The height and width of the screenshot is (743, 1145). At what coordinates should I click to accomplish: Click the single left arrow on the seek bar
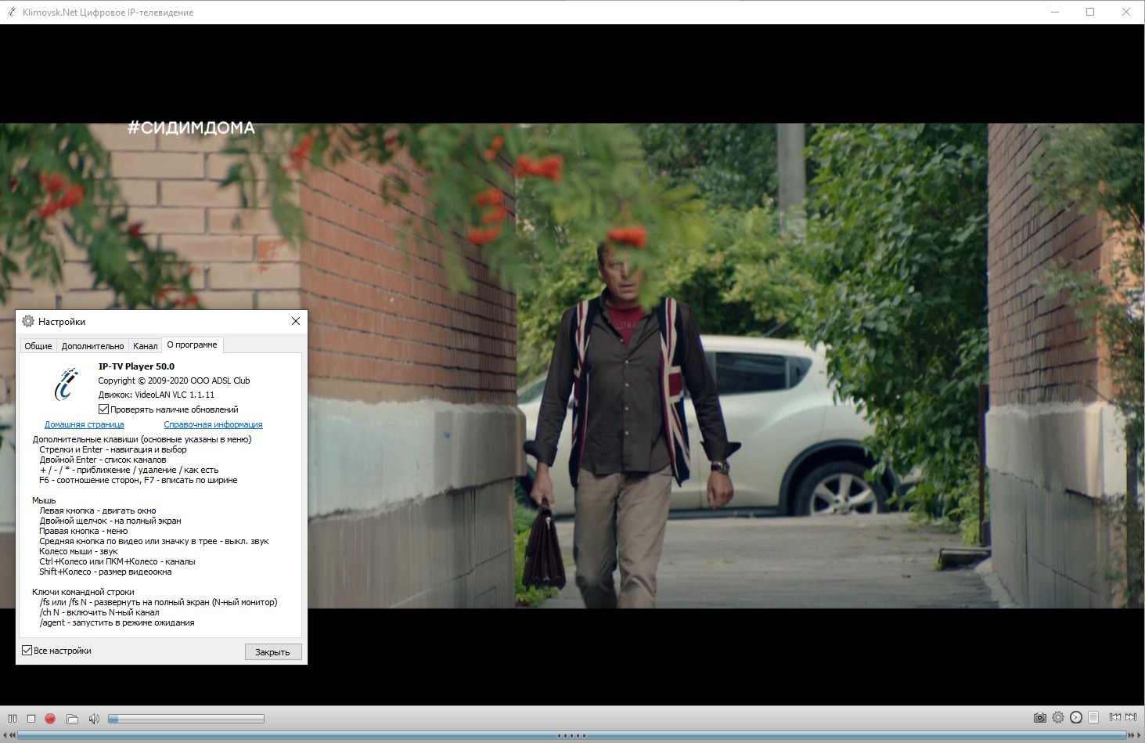coord(4,735)
